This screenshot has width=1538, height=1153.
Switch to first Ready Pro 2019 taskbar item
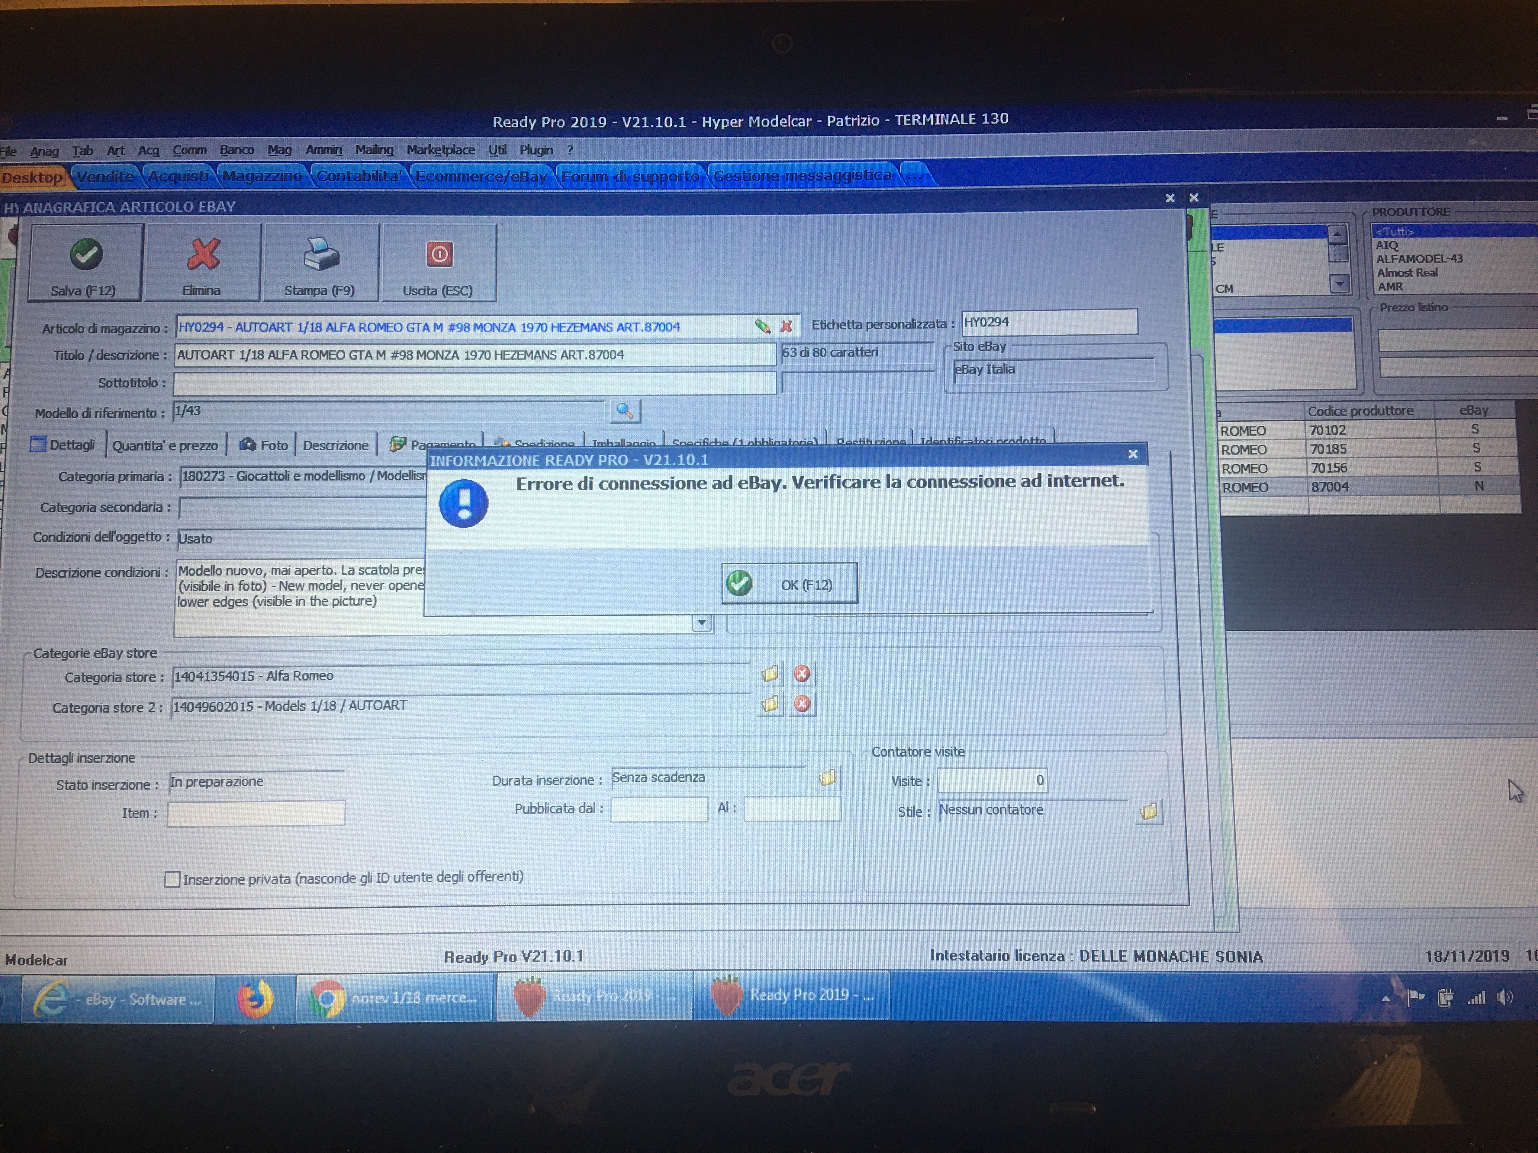[x=594, y=996]
